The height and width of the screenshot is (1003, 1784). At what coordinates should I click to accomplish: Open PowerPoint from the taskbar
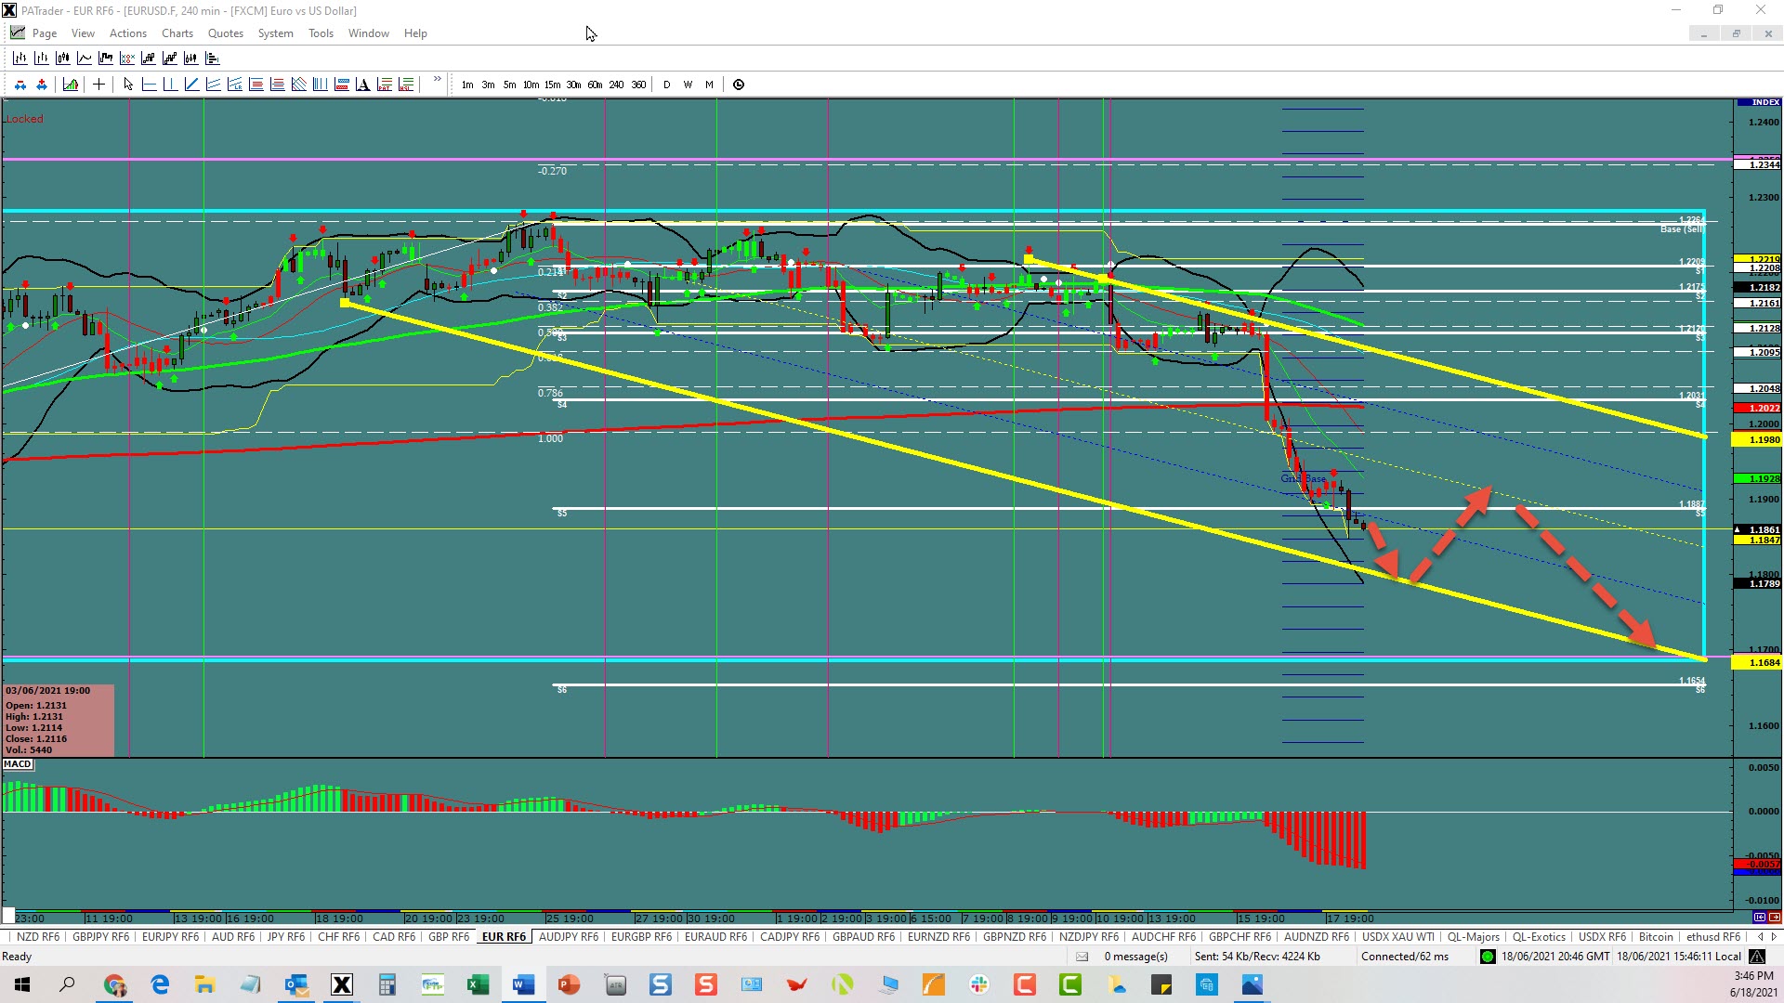[569, 984]
